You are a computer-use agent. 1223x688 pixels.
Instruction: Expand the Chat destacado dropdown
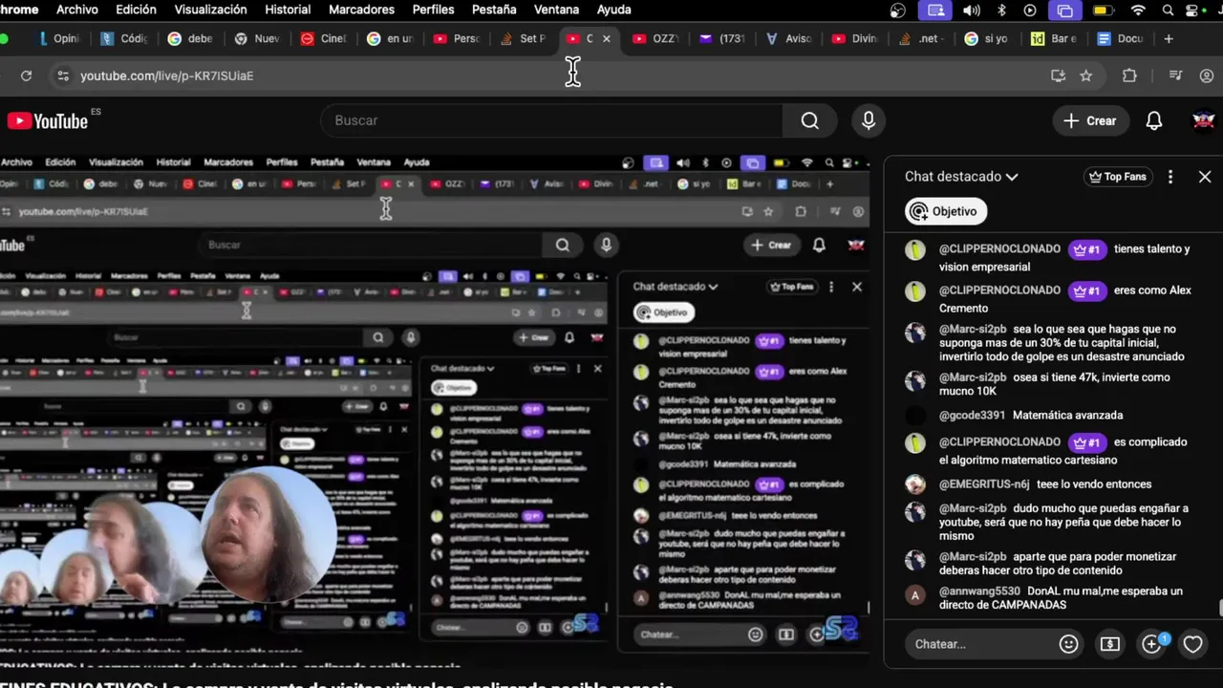[961, 177]
